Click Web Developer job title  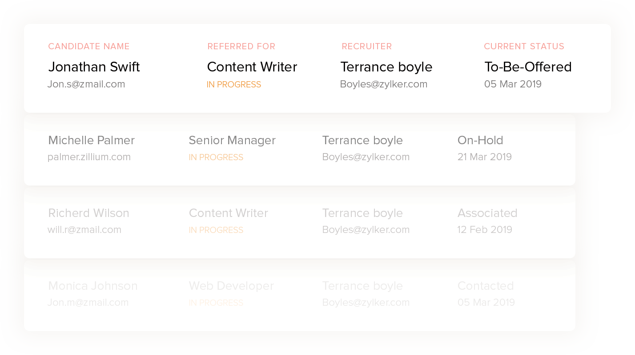click(x=231, y=286)
